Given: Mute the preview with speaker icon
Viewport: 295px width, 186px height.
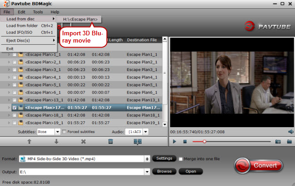Looking at the screenshot, I should [x=290, y=132].
